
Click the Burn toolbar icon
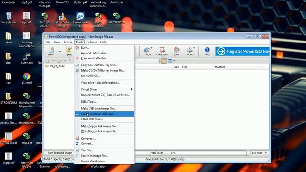(176, 51)
